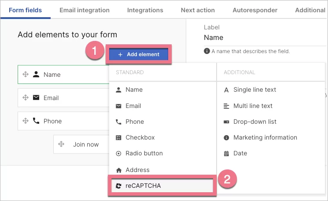Switch to the Email integration tab

pyautogui.click(x=85, y=10)
